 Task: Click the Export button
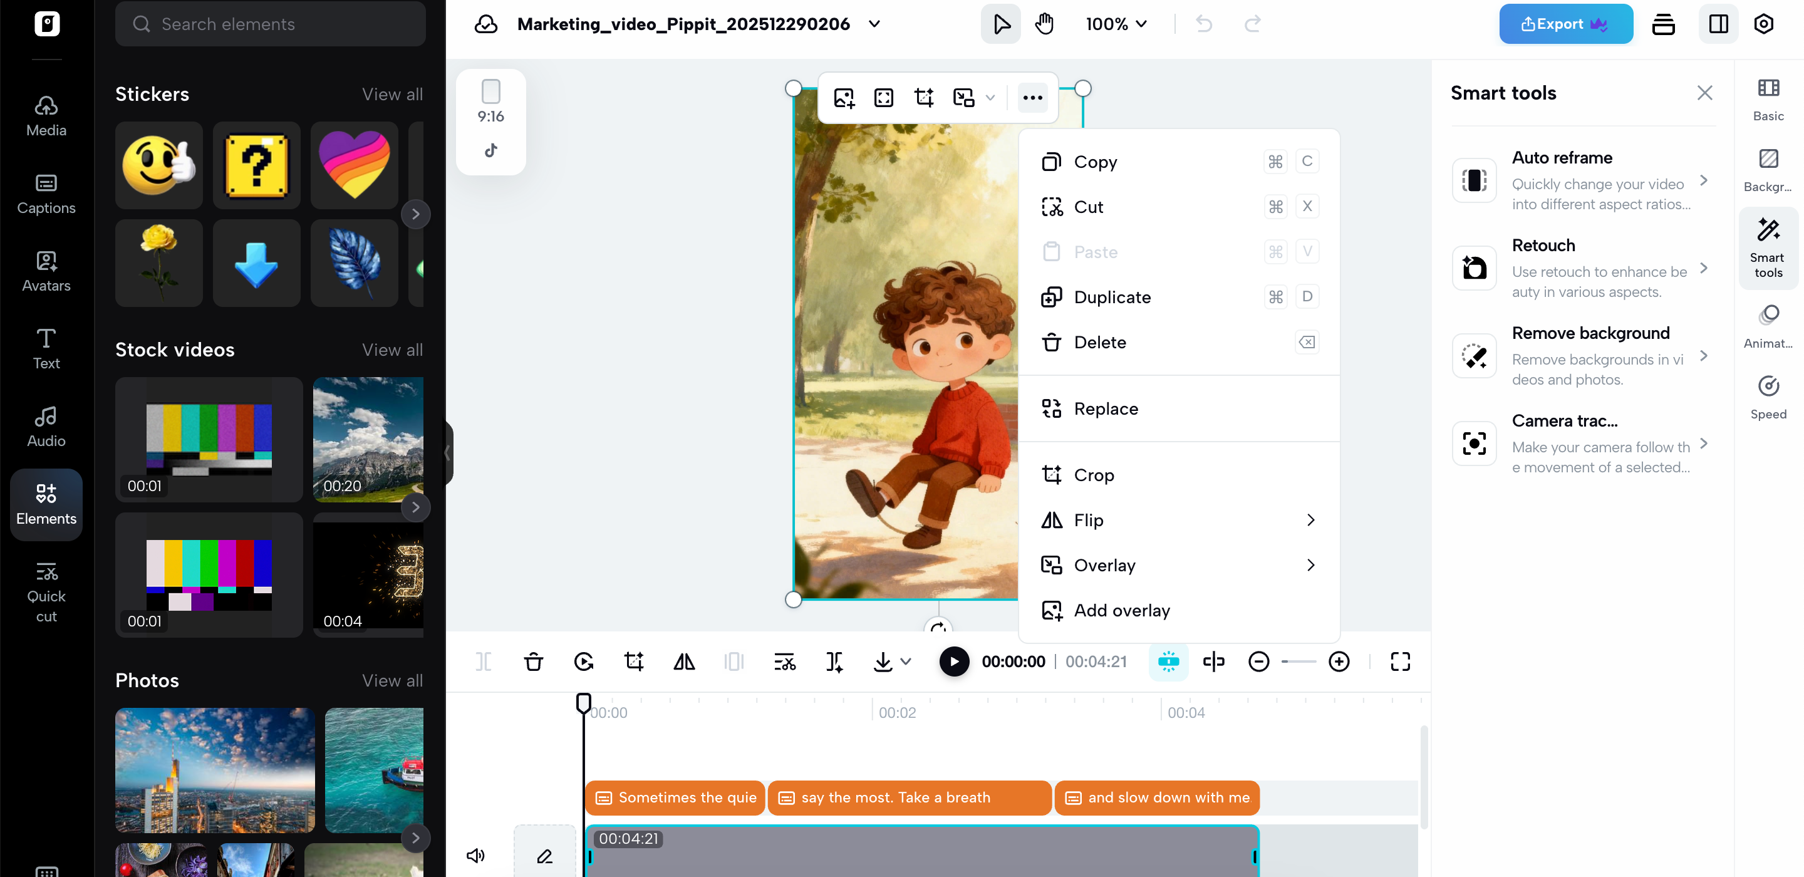(1566, 23)
